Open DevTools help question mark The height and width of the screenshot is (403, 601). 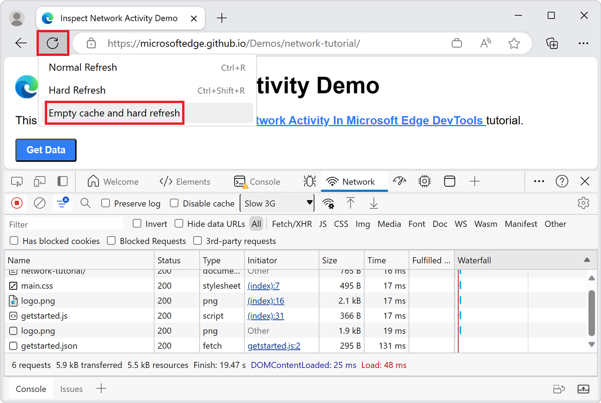(562, 182)
